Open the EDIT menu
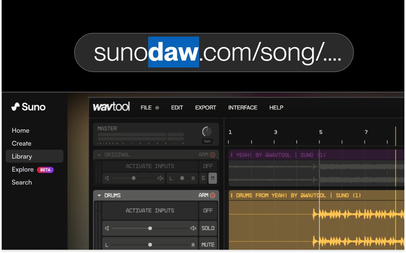Screen dimensions: 406x253 click(x=177, y=108)
